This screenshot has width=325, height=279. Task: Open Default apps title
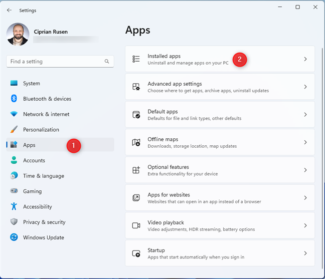pyautogui.click(x=162, y=112)
